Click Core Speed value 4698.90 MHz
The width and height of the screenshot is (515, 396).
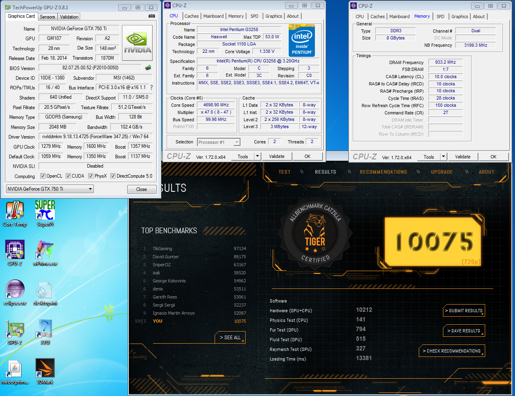216,105
